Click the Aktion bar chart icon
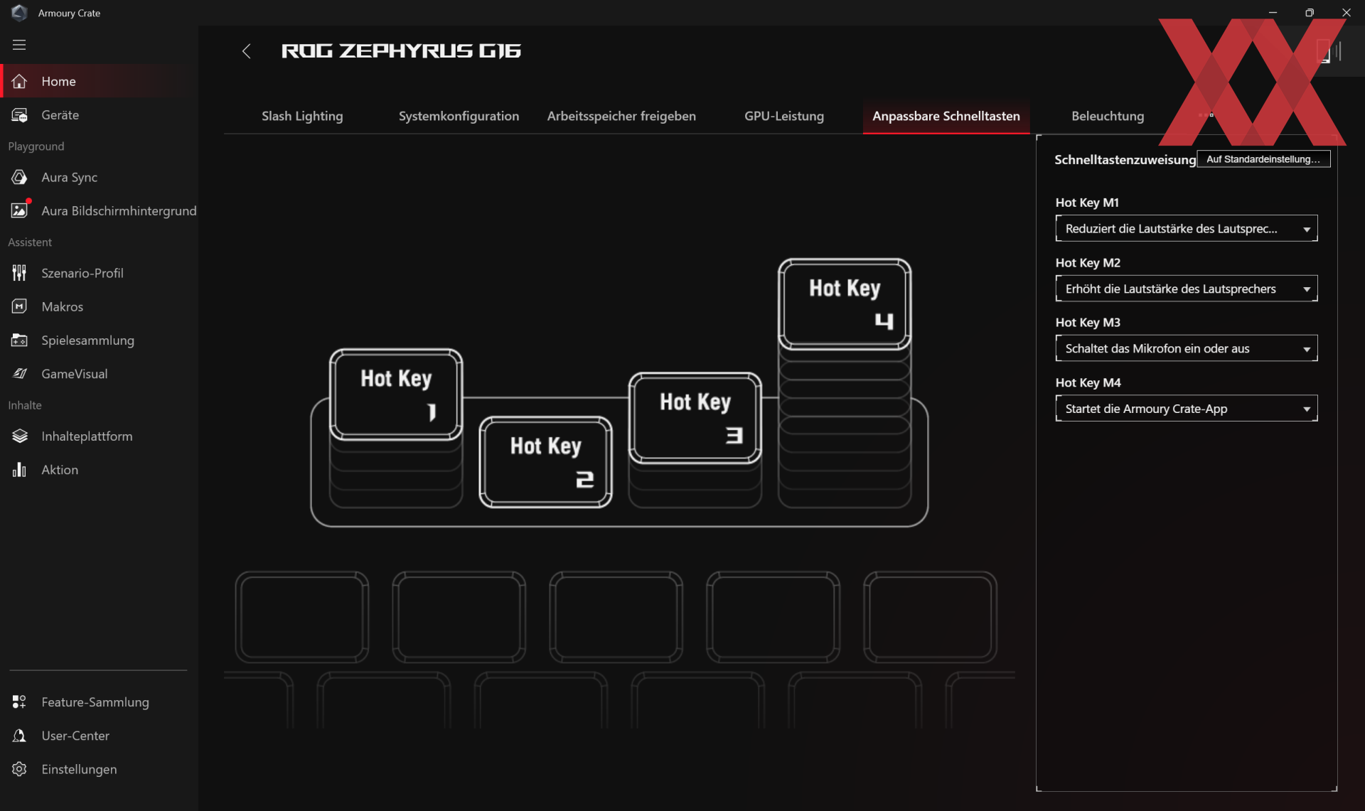 [x=19, y=470]
